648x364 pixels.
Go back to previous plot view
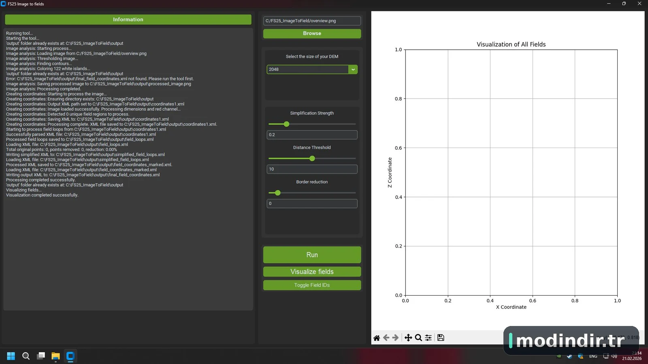pyautogui.click(x=386, y=338)
